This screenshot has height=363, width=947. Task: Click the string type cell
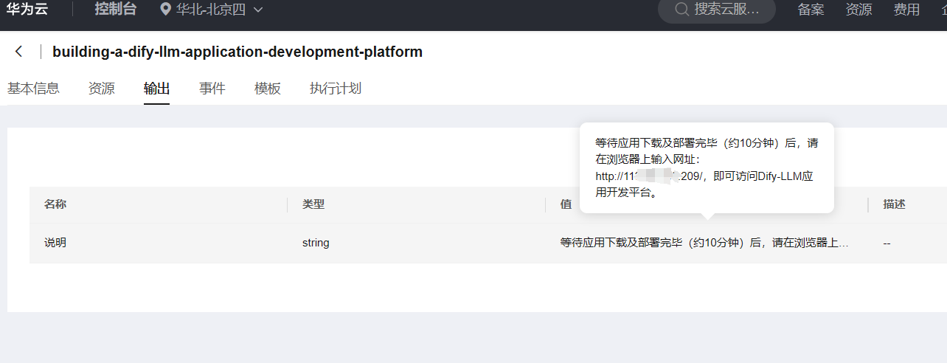tap(316, 242)
